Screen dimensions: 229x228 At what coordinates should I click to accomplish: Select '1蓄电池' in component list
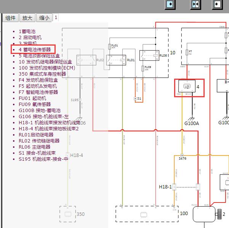pyautogui.click(x=27, y=31)
